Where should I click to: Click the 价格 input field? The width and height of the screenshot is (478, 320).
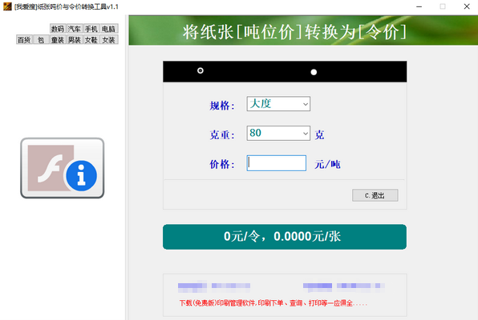pyautogui.click(x=276, y=163)
